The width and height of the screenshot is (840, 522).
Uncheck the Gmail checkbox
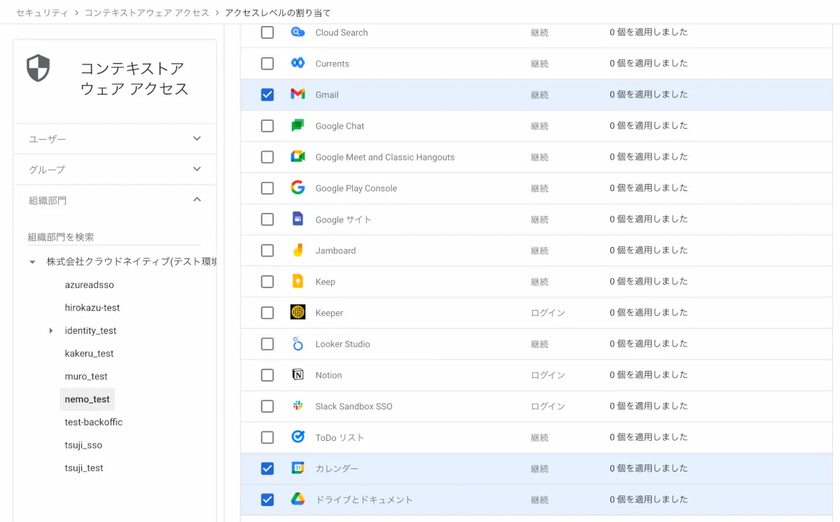point(267,94)
